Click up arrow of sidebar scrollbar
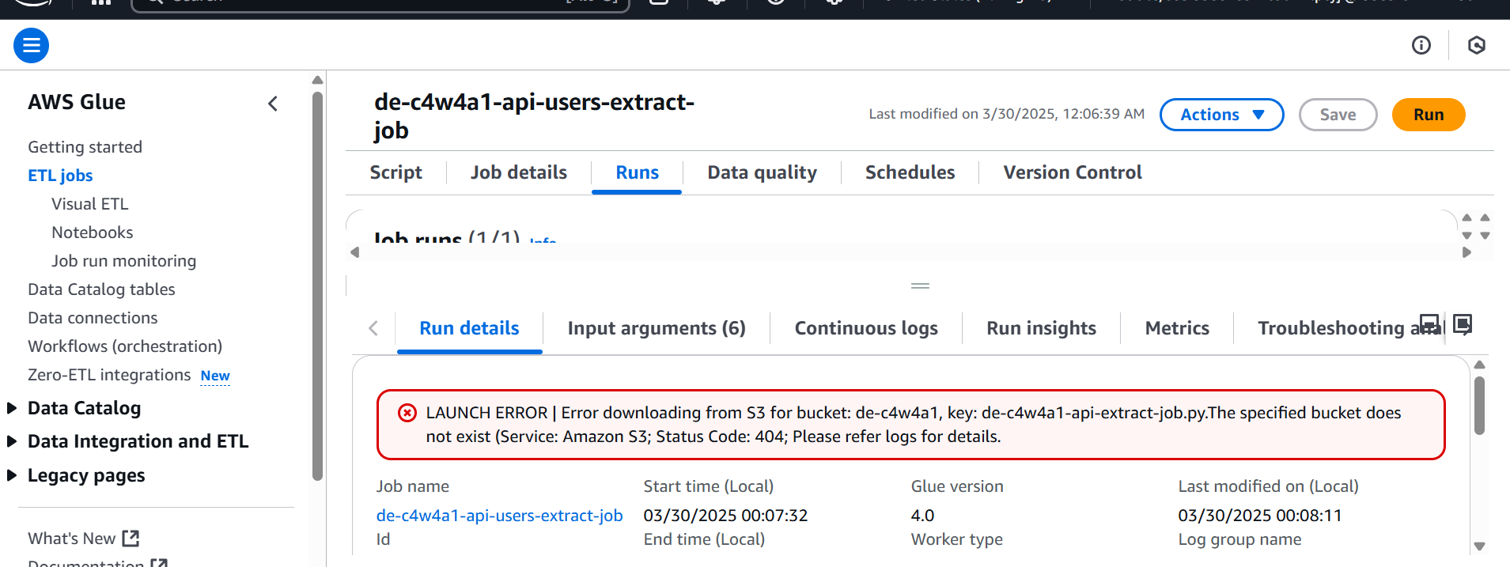This screenshot has height=567, width=1510. click(317, 80)
